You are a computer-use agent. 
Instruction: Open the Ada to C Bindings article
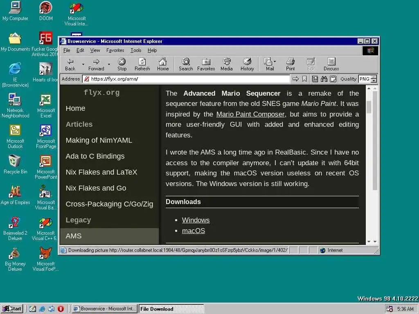click(95, 156)
